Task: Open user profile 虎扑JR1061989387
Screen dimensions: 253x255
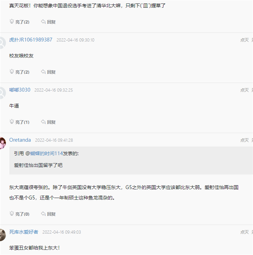Action: point(30,40)
